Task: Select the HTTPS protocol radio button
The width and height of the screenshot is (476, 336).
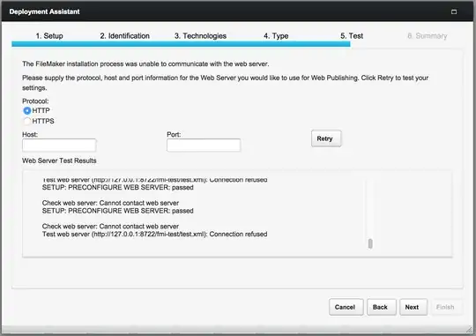Action: pyautogui.click(x=27, y=121)
